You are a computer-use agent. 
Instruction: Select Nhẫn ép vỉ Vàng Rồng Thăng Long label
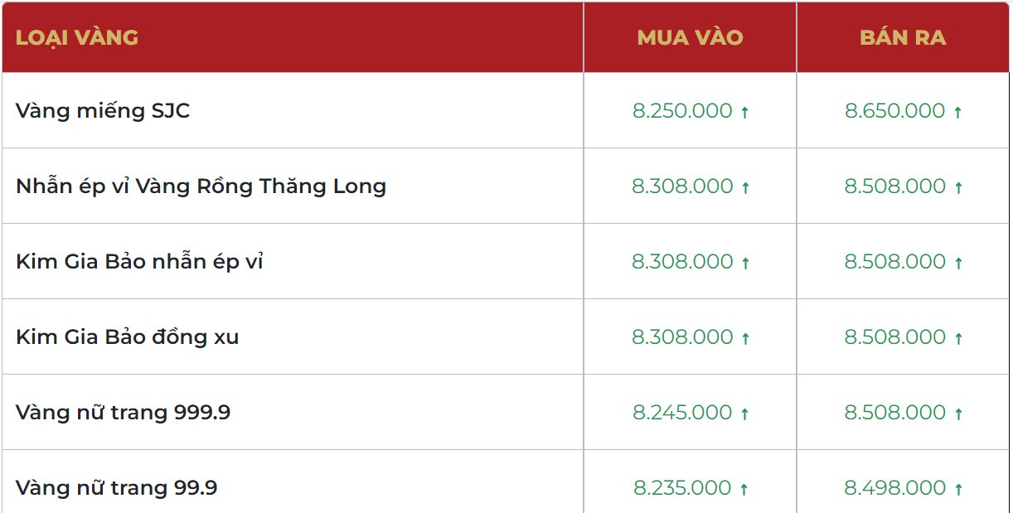(x=201, y=186)
